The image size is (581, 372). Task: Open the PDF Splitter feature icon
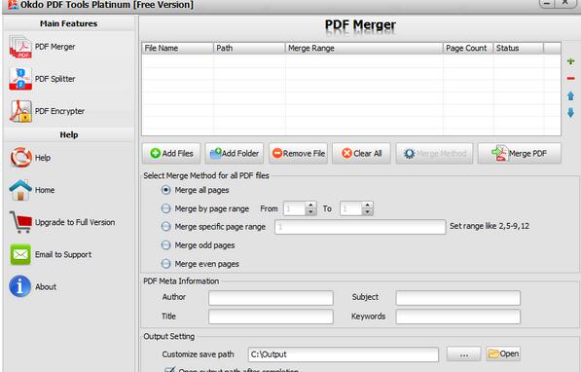(x=20, y=79)
